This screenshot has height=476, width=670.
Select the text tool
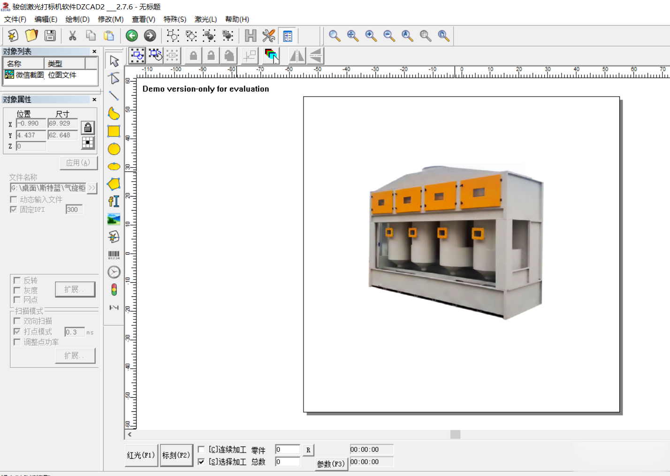tap(114, 202)
